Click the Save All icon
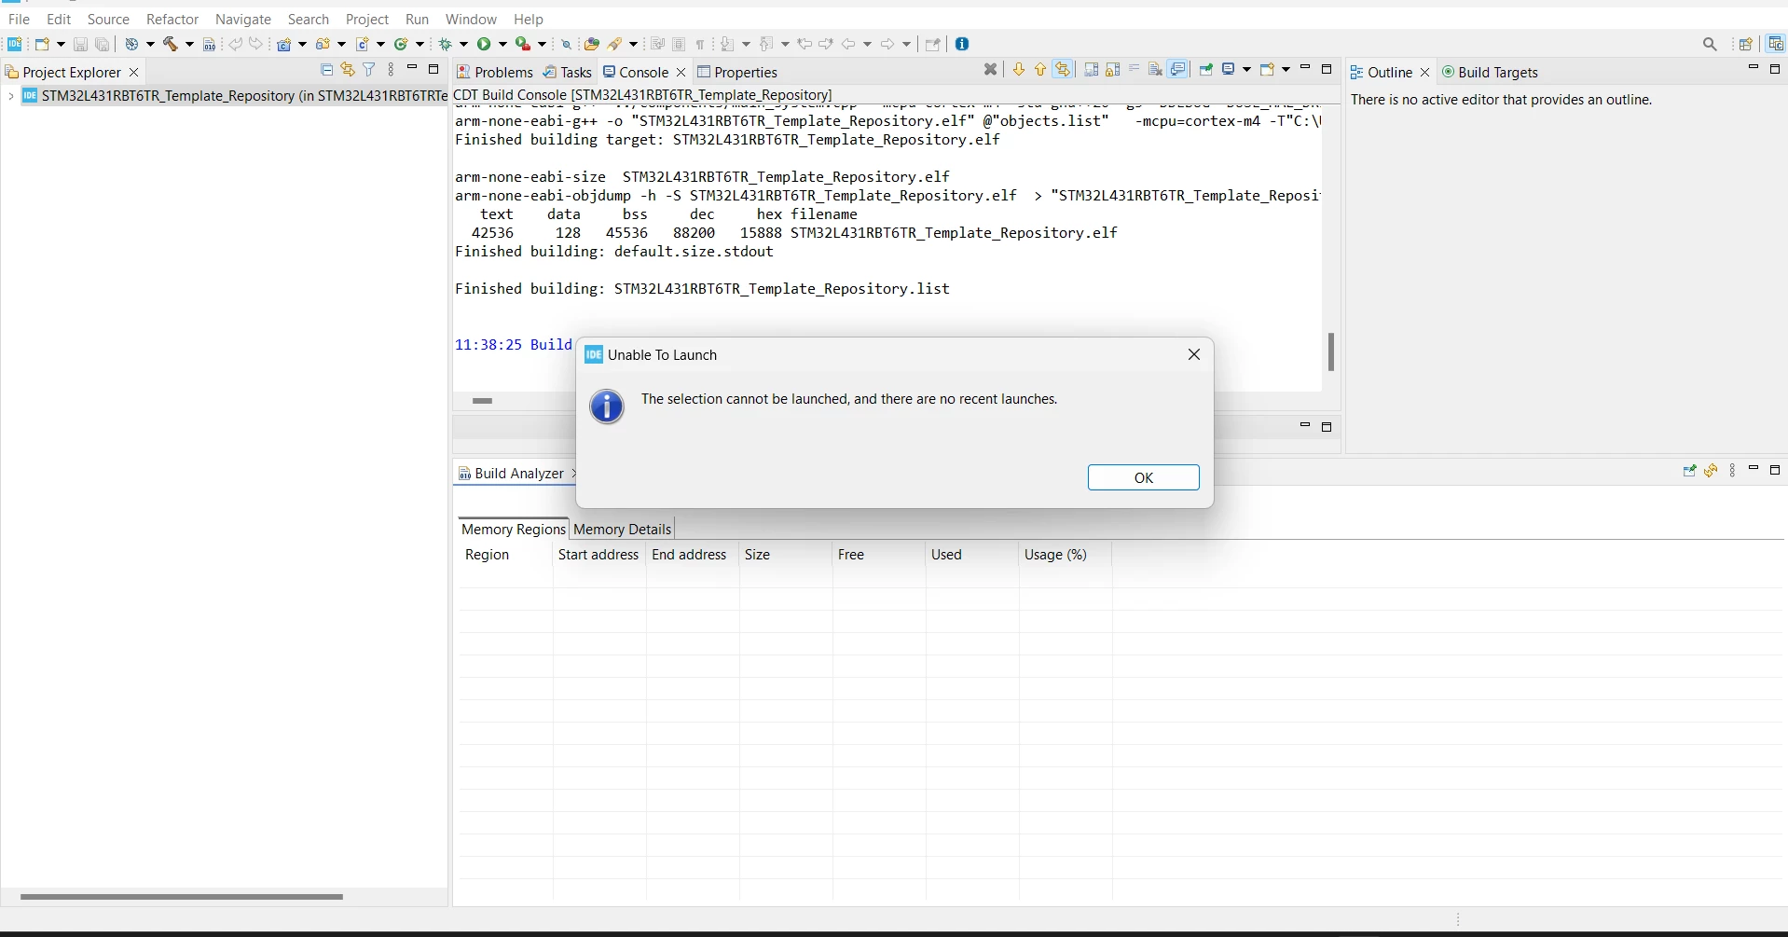This screenshot has height=937, width=1788. click(103, 44)
